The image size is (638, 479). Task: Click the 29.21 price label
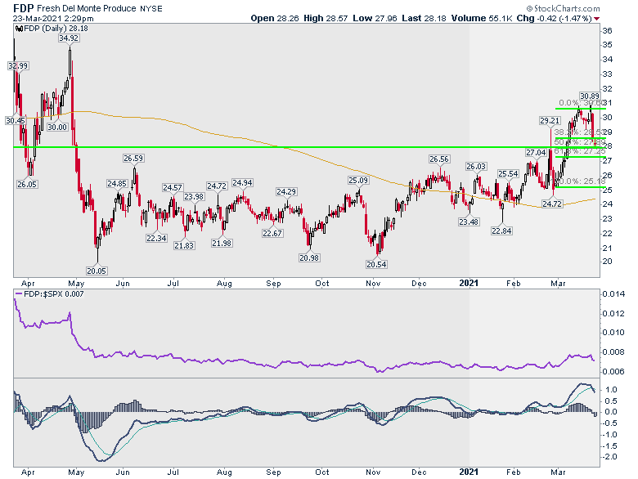pos(550,120)
